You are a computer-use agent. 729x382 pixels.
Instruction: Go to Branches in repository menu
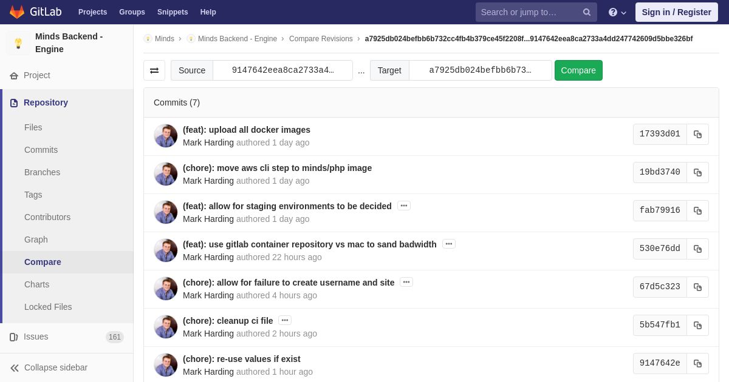42,173
